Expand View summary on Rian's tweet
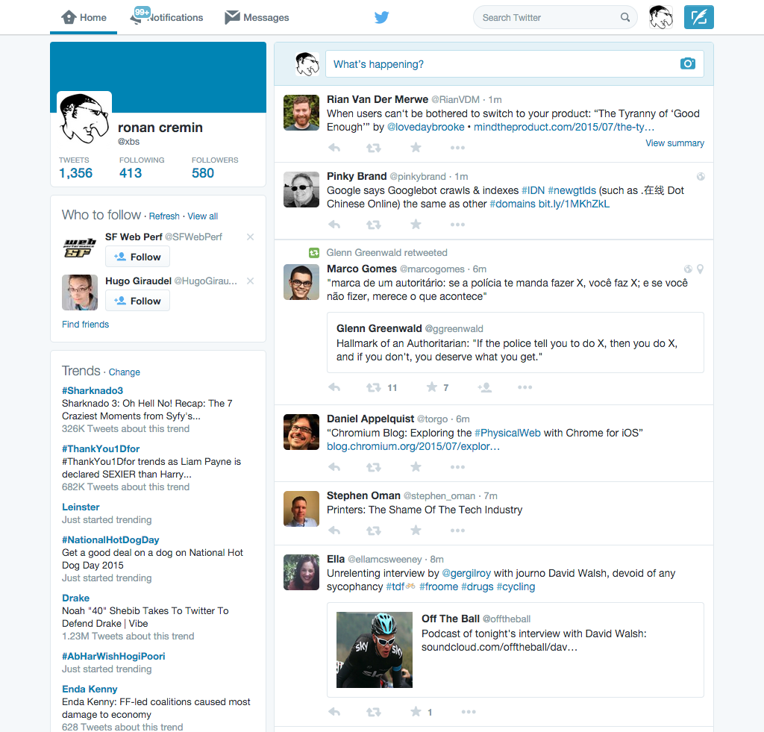 (x=674, y=143)
